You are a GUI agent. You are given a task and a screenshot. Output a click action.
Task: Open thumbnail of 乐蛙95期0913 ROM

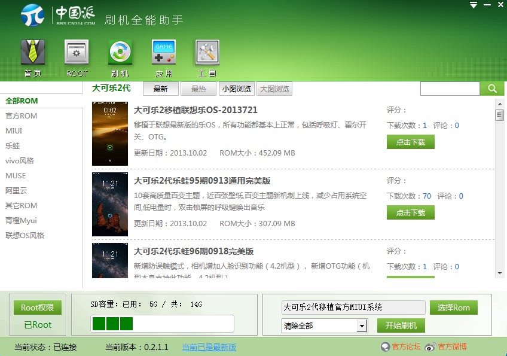110,204
